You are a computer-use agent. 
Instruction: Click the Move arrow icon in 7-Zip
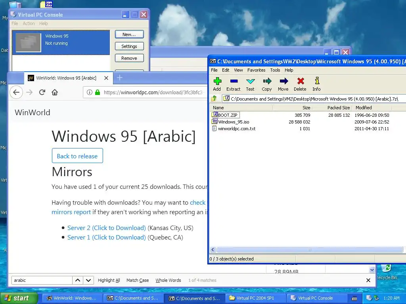pos(283,84)
